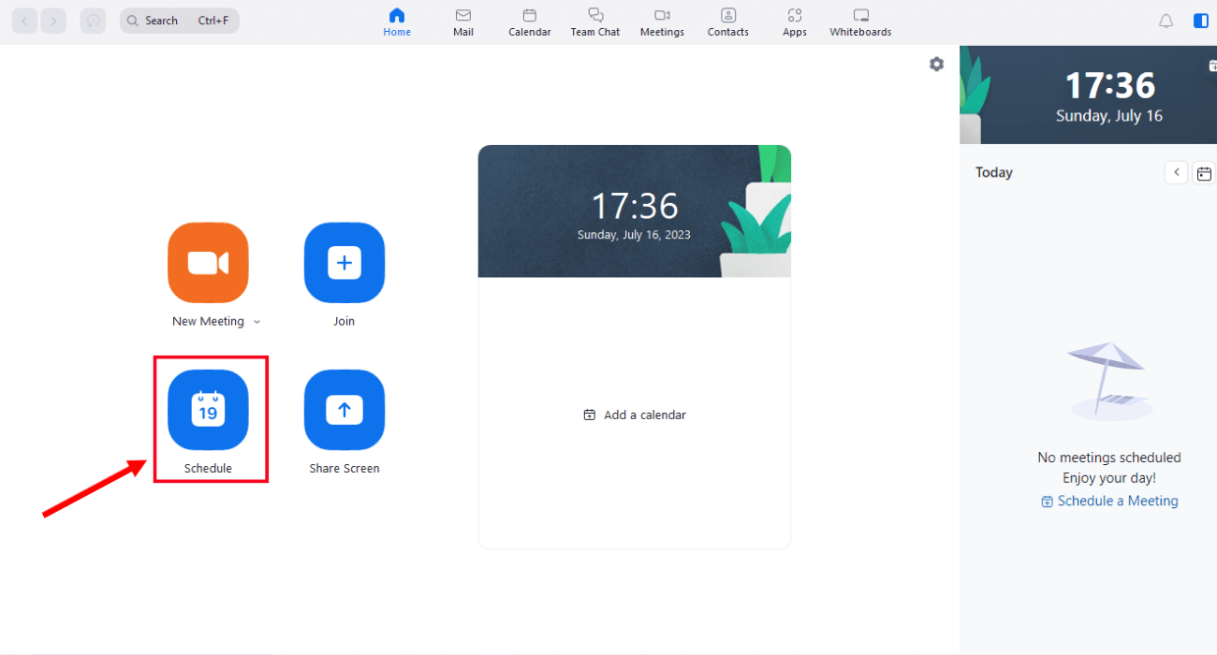Click the Add a calendar button
1217x655 pixels.
coord(635,415)
